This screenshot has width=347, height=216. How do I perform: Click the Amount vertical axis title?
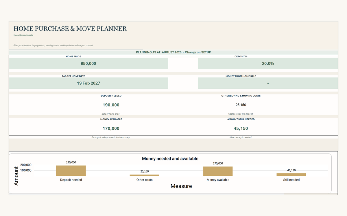(x=16, y=176)
